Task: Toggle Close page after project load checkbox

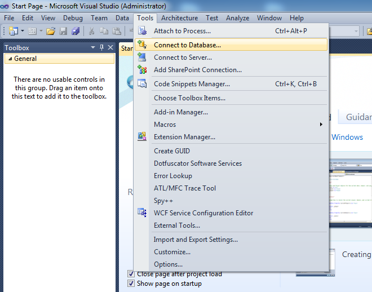Action: point(131,274)
